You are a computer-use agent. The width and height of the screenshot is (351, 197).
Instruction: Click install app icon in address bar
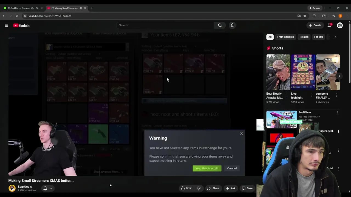tap(299, 16)
